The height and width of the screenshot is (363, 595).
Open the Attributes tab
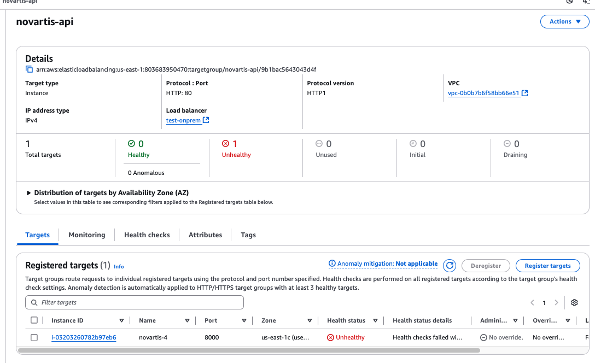point(205,235)
